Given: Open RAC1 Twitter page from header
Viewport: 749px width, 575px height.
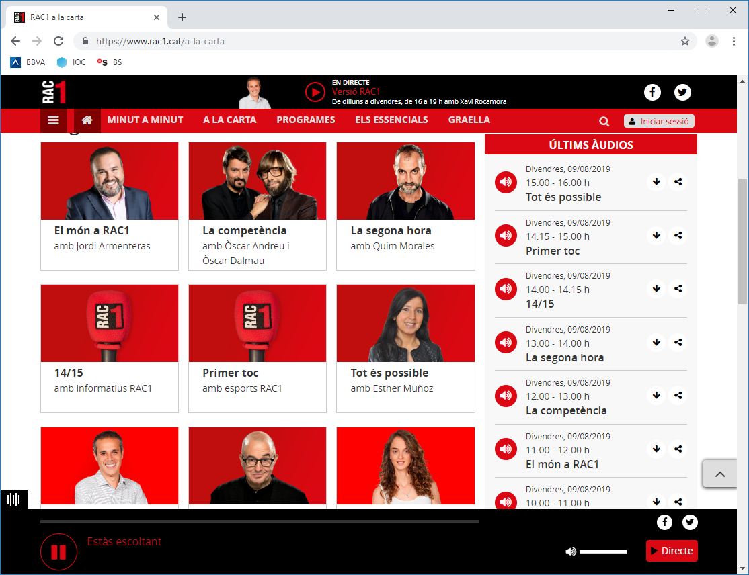Looking at the screenshot, I should pos(682,93).
